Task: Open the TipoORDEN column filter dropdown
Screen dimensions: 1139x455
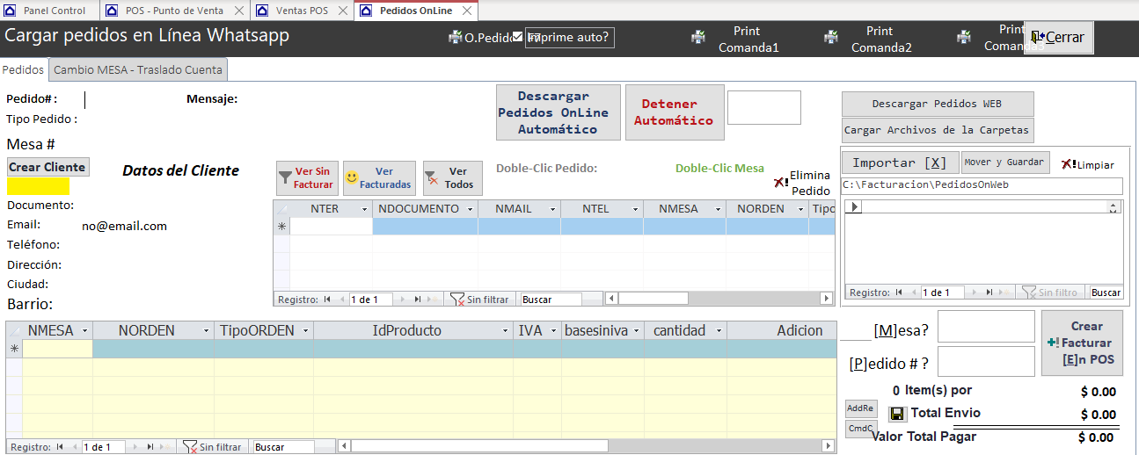Action: pyautogui.click(x=305, y=331)
